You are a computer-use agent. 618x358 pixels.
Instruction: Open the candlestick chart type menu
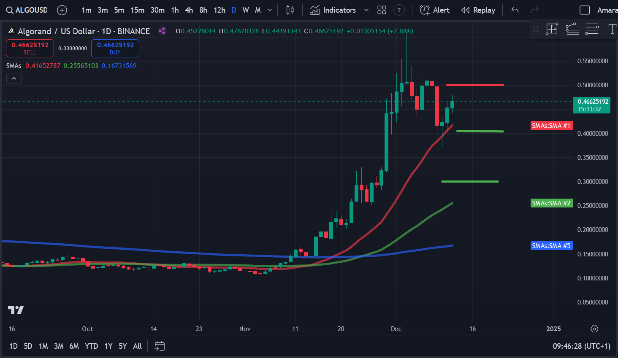point(290,10)
